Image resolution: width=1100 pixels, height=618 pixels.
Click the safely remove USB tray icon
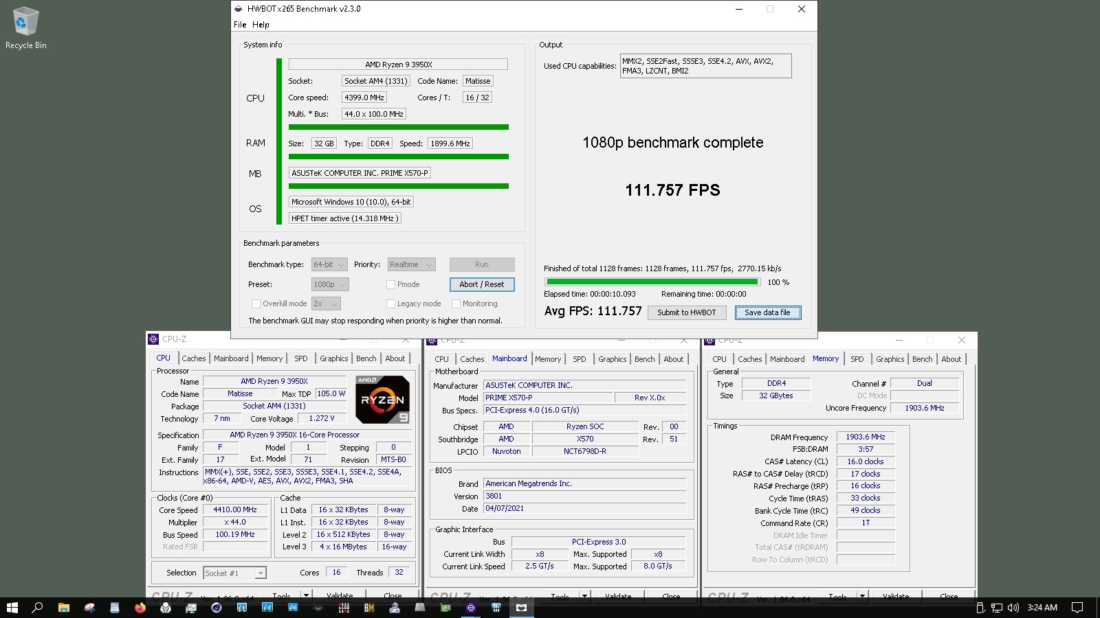(x=981, y=608)
